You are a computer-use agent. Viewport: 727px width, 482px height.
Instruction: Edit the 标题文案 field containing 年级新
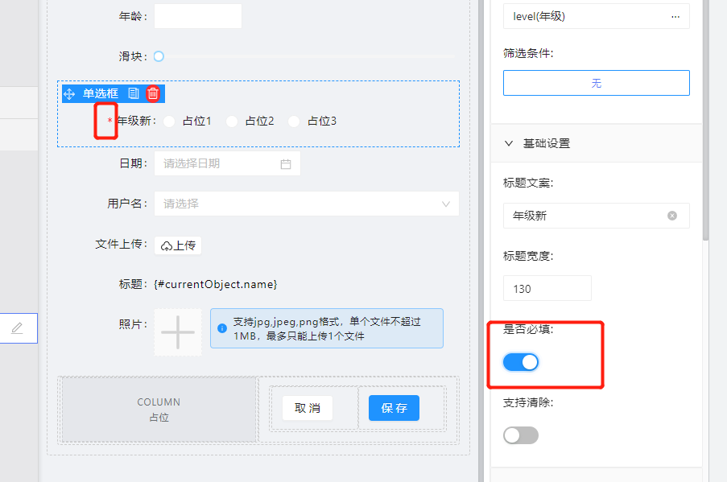click(597, 216)
